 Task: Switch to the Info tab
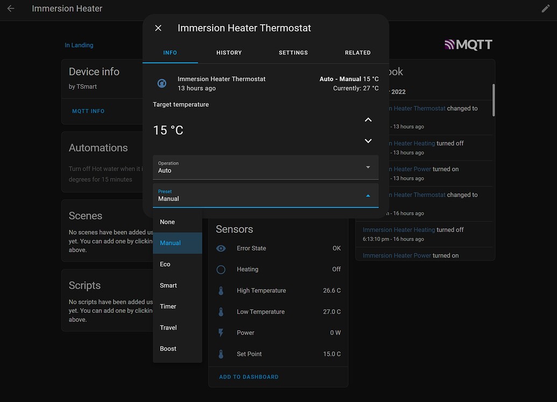click(170, 53)
